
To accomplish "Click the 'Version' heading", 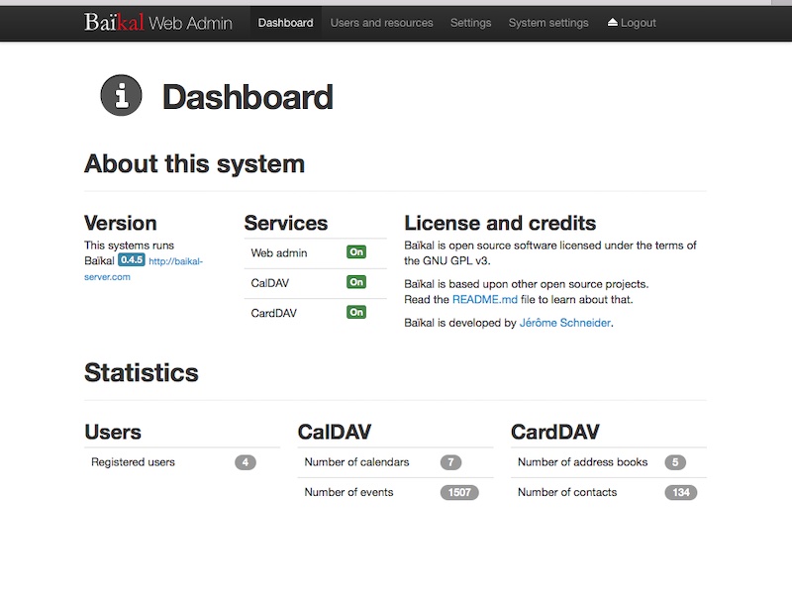I will click(x=120, y=223).
